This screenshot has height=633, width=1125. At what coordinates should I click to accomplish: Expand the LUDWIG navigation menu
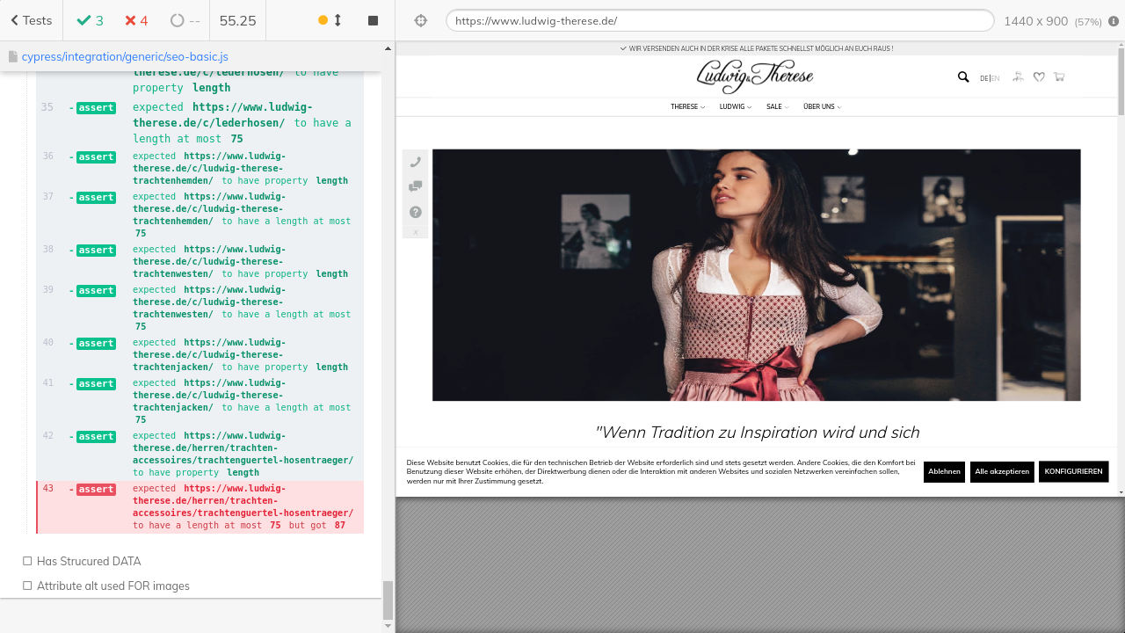point(735,106)
